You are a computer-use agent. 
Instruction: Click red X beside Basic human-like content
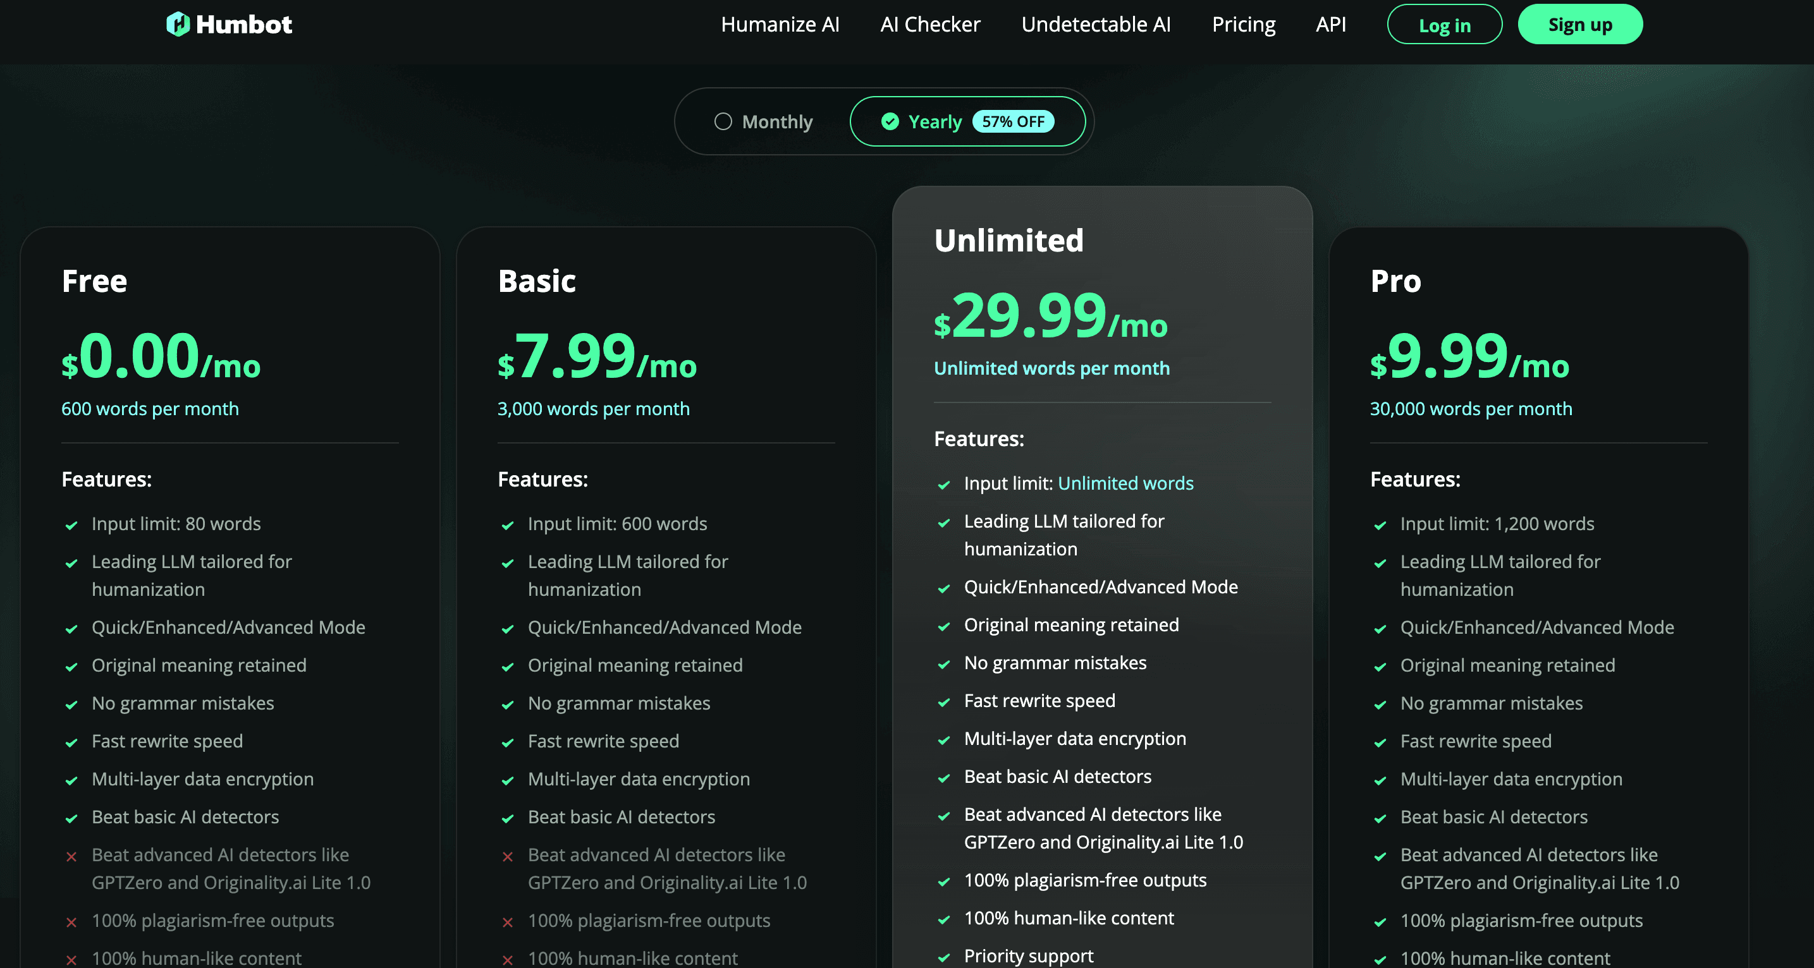click(x=508, y=960)
